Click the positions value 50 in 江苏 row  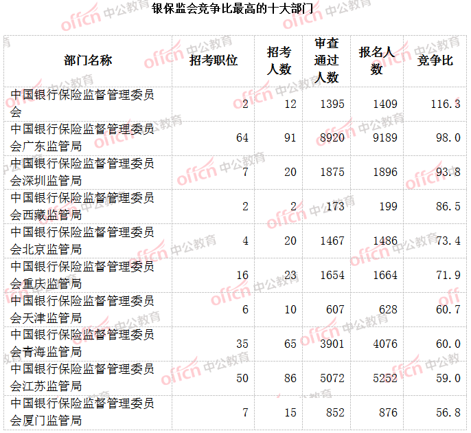tap(242, 378)
